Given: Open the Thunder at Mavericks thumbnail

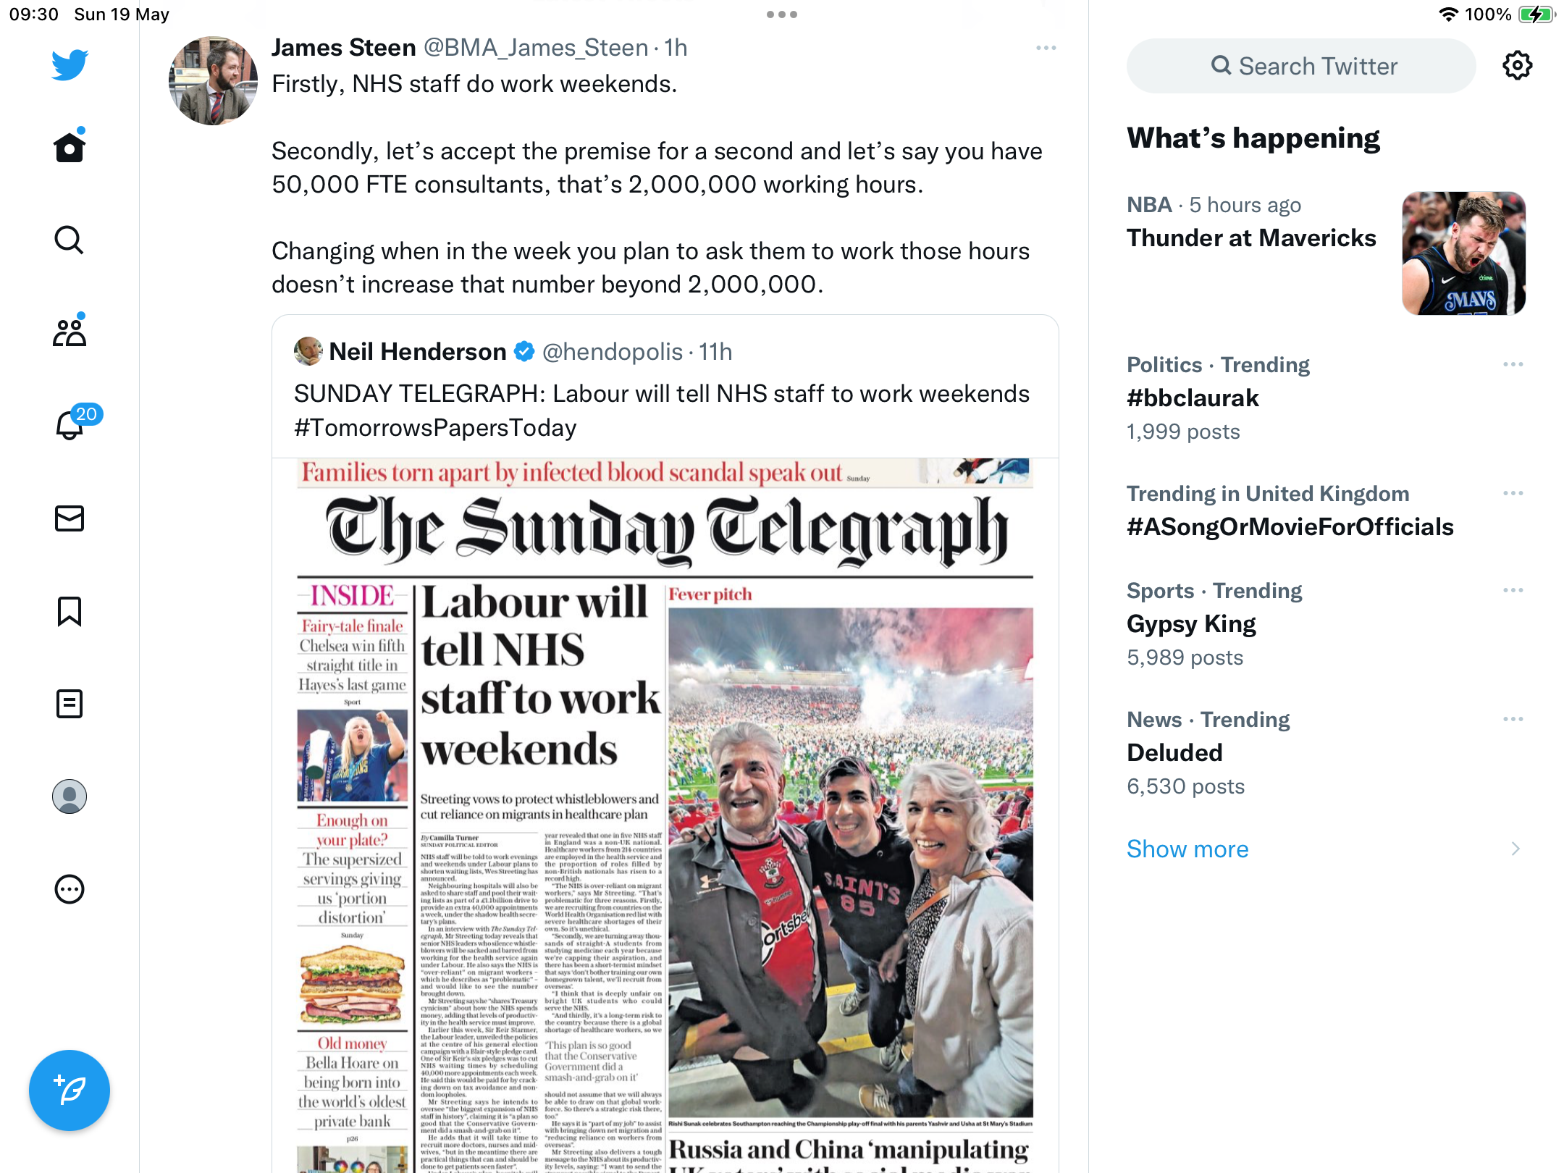Looking at the screenshot, I should 1463,253.
